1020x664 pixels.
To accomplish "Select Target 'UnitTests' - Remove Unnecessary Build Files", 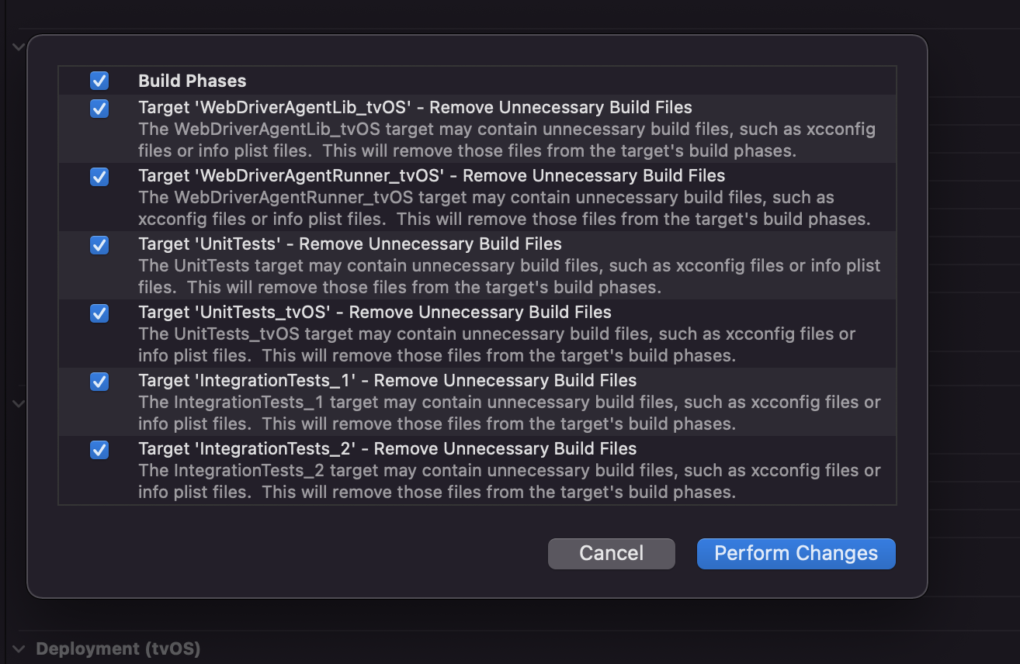I will click(350, 244).
